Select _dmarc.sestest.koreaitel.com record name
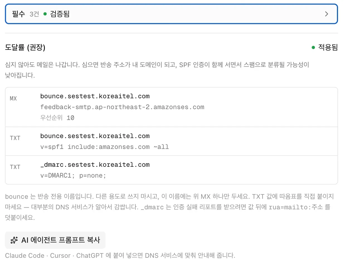This screenshot has width=350, height=265. pos(95,165)
